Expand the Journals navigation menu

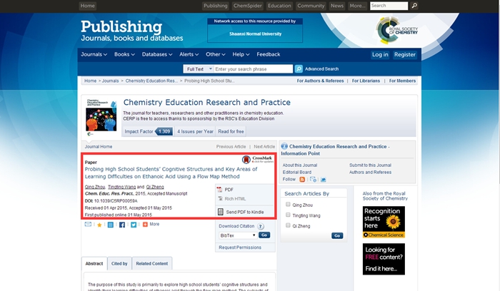coord(94,54)
